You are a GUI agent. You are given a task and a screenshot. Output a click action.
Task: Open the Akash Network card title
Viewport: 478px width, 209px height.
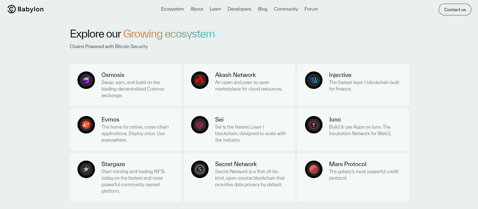235,75
